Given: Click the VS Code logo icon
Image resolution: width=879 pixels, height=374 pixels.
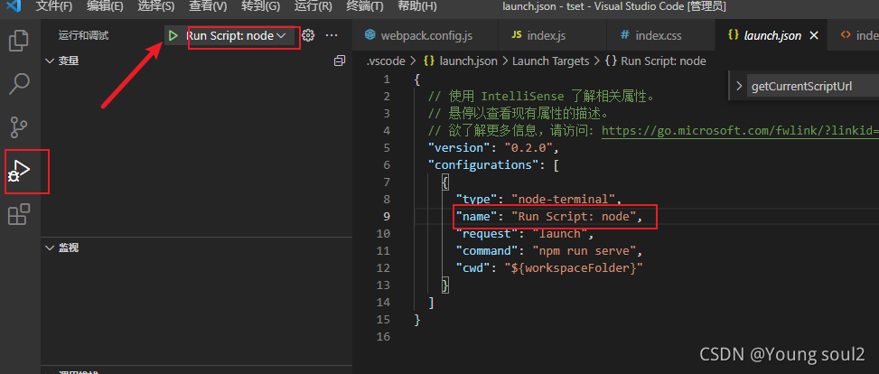Looking at the screenshot, I should (x=14, y=6).
